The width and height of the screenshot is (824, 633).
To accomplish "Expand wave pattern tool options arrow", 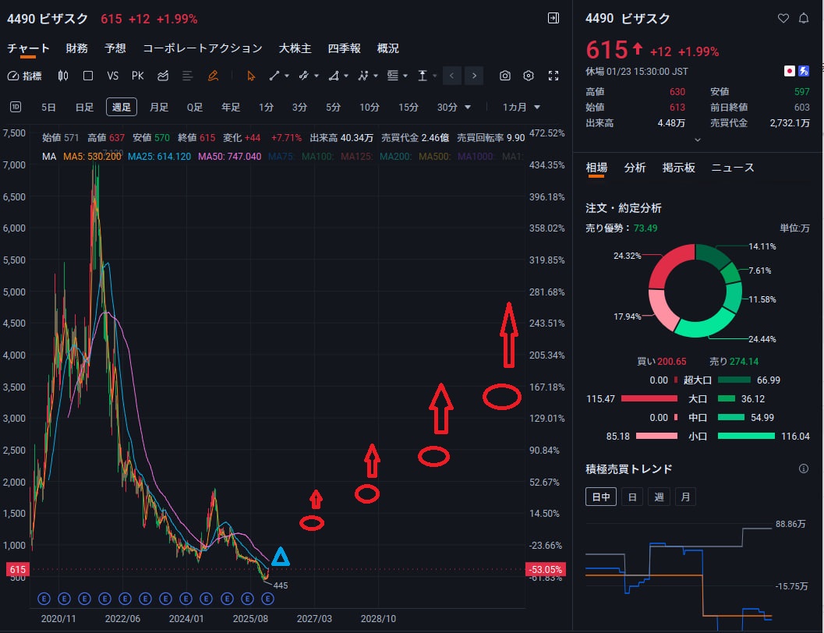I will pos(376,76).
